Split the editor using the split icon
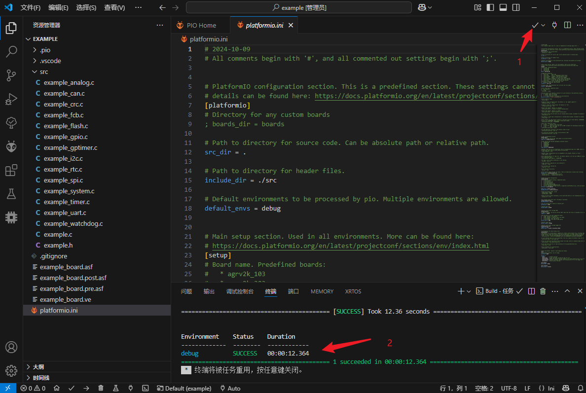 [x=567, y=25]
